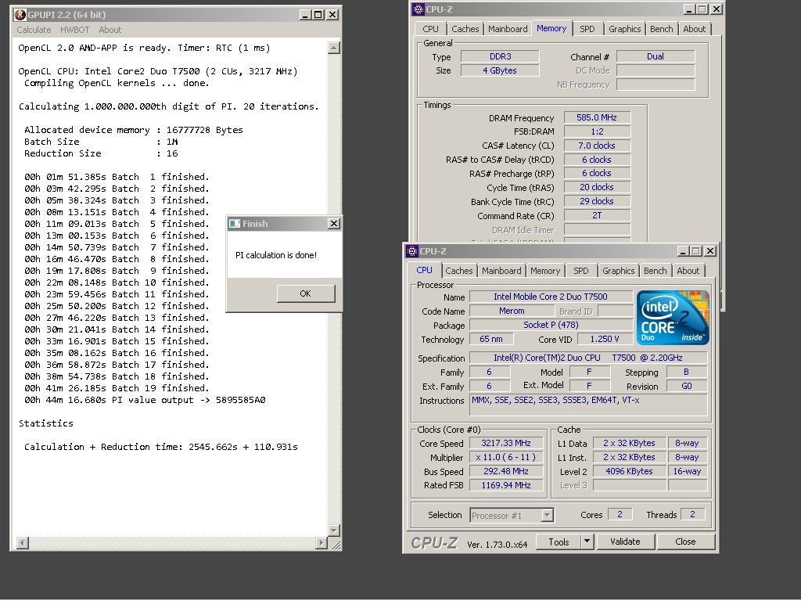Click GPUPI vertical scrollbar up arrow
The image size is (801, 601).
point(333,48)
